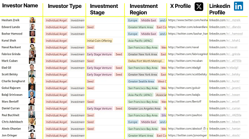The width and height of the screenshot is (249, 139).
Task: Select Seed tag in Mark Cuban row
Action: coord(90,61)
